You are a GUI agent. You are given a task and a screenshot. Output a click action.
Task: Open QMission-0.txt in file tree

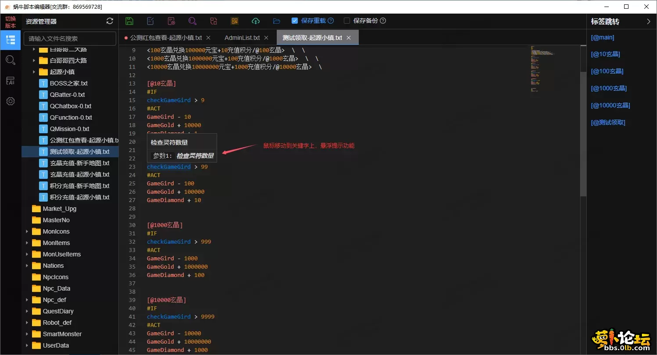70,129
